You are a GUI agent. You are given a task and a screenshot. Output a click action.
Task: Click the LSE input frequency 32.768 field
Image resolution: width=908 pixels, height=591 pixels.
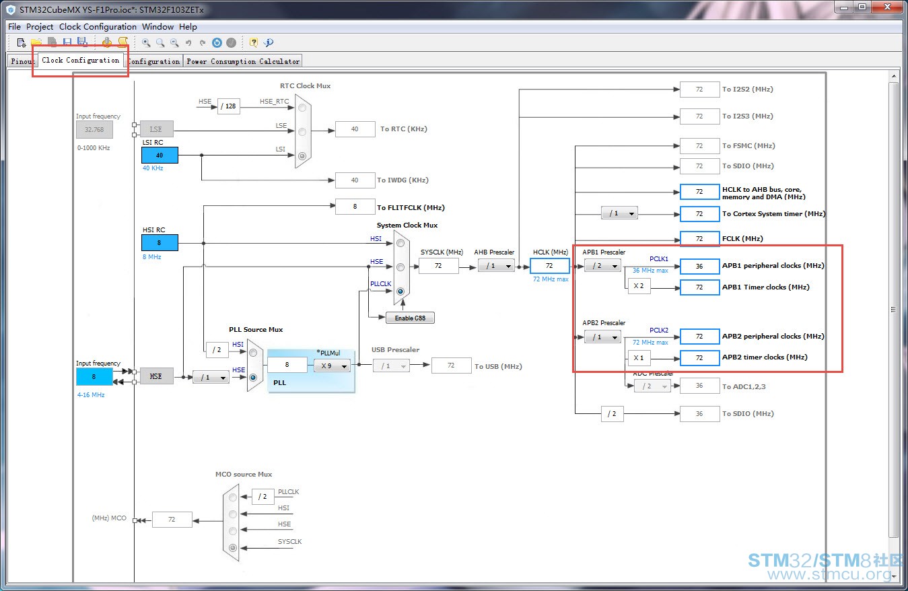[x=94, y=130]
